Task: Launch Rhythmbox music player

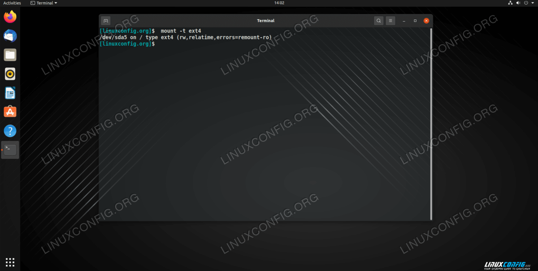Action: point(10,74)
